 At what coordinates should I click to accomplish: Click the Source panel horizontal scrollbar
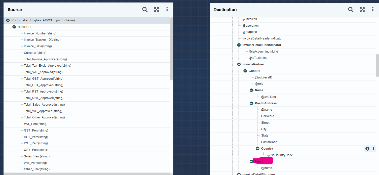[x=87, y=174]
